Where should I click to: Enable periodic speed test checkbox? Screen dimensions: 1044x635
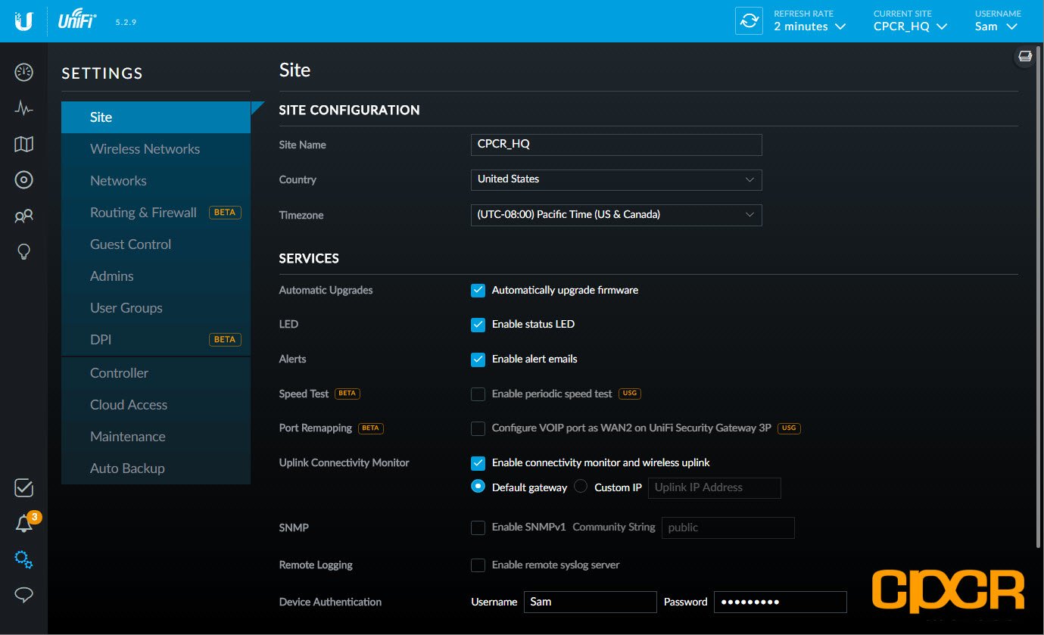[478, 394]
